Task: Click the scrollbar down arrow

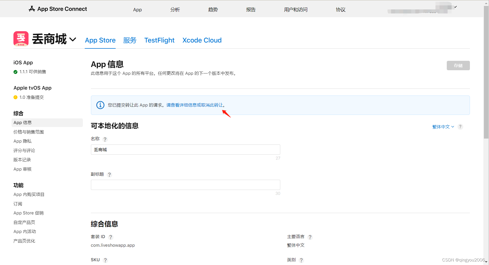Action: click(x=486, y=262)
